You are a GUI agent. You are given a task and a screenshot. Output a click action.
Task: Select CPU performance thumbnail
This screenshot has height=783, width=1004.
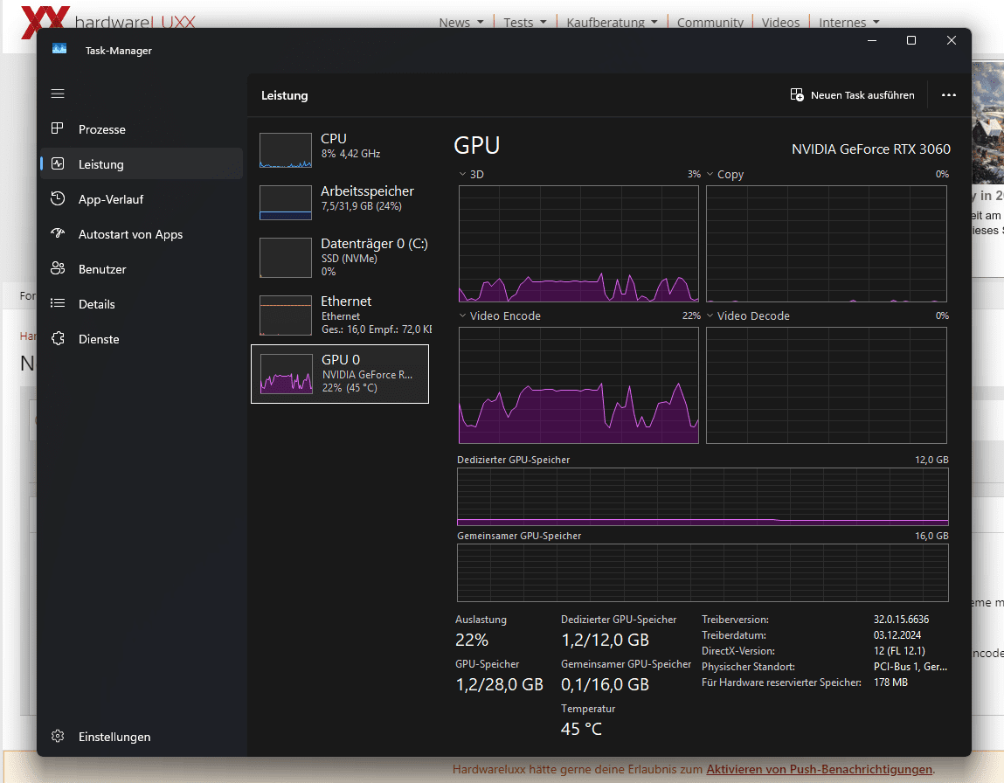coord(286,149)
